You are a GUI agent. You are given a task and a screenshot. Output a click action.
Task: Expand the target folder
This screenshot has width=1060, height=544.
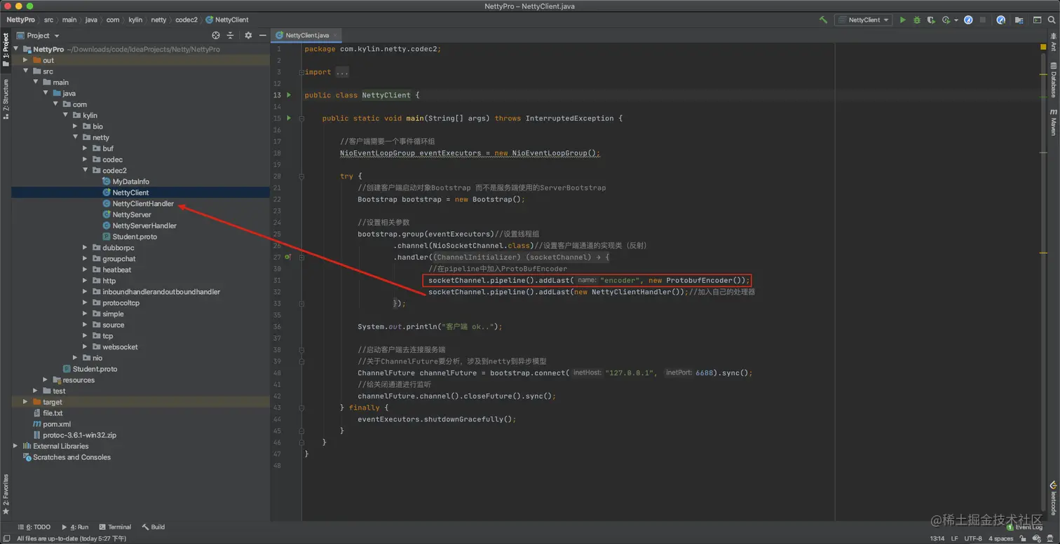click(x=25, y=402)
